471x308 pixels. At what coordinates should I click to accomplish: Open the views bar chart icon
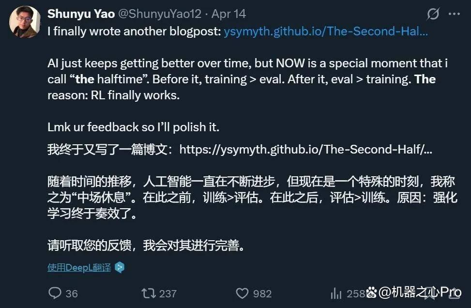click(x=336, y=293)
